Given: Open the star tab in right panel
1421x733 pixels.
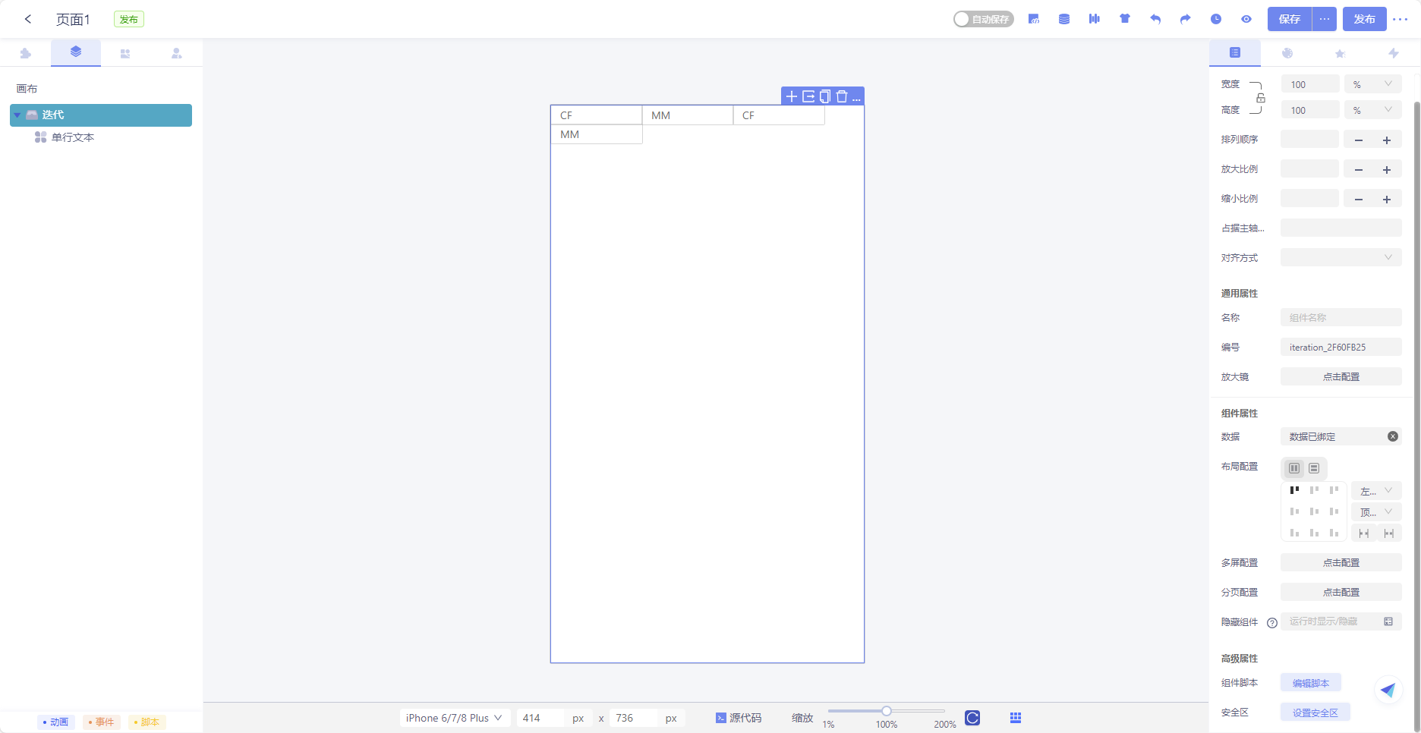Looking at the screenshot, I should [x=1341, y=53].
